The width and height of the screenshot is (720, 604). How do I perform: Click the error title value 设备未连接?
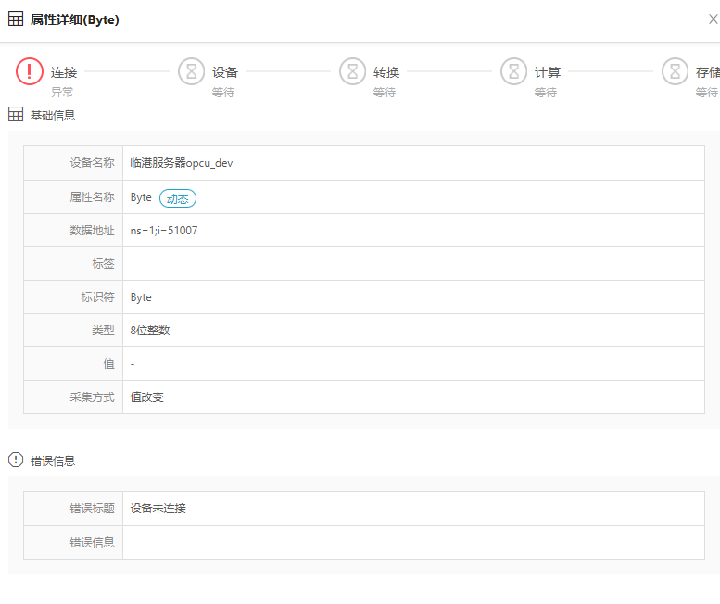158,508
